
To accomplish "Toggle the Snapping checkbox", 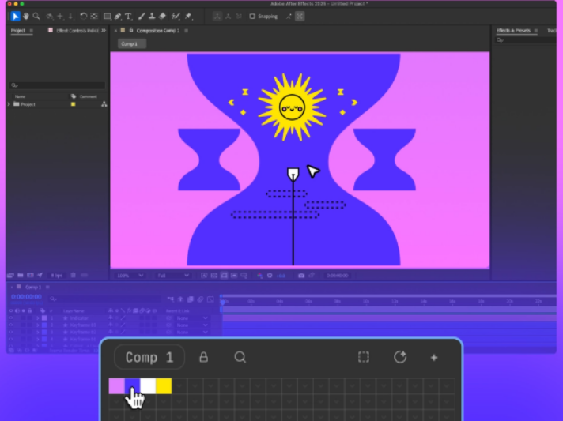I will point(252,16).
